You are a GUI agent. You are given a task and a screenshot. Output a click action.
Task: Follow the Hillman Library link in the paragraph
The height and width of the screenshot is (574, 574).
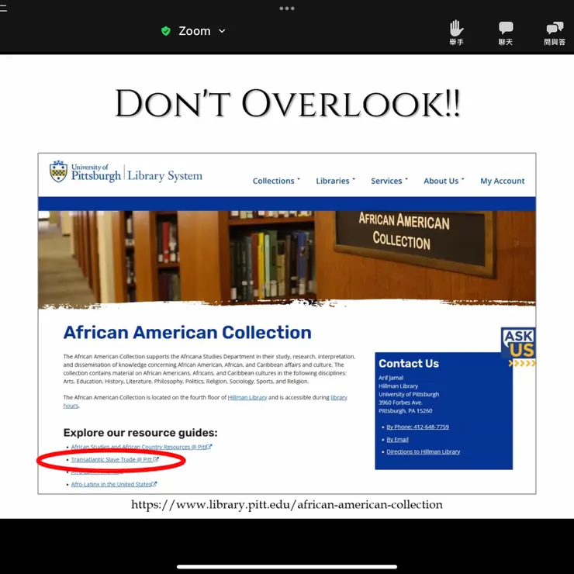(247, 397)
